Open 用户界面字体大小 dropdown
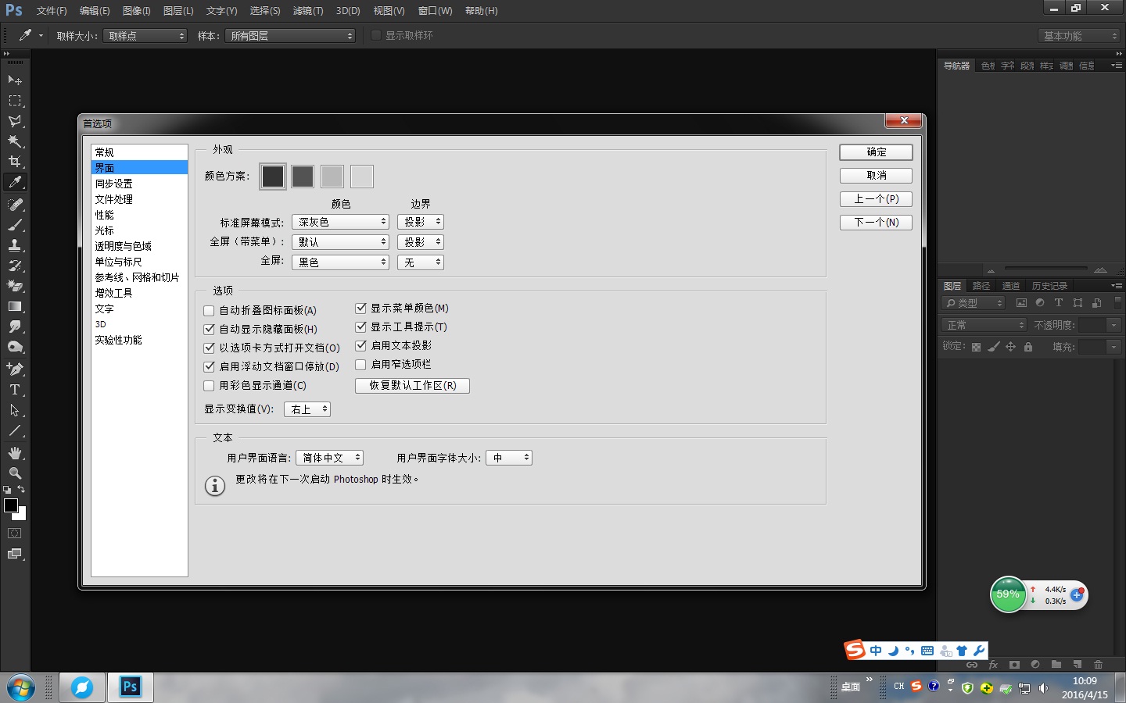This screenshot has height=703, width=1126. [509, 458]
